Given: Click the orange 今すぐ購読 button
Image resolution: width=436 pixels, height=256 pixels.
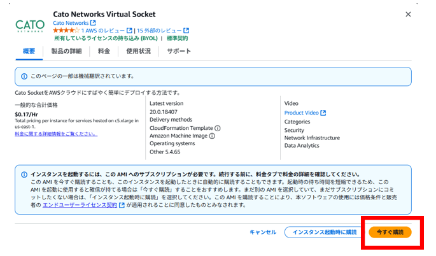Looking at the screenshot, I should (390, 232).
